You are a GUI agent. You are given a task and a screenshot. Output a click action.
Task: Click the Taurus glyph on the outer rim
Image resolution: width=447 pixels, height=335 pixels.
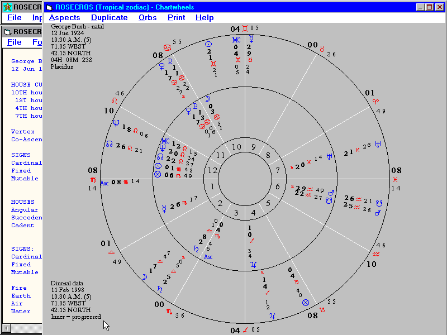[x=322, y=50]
